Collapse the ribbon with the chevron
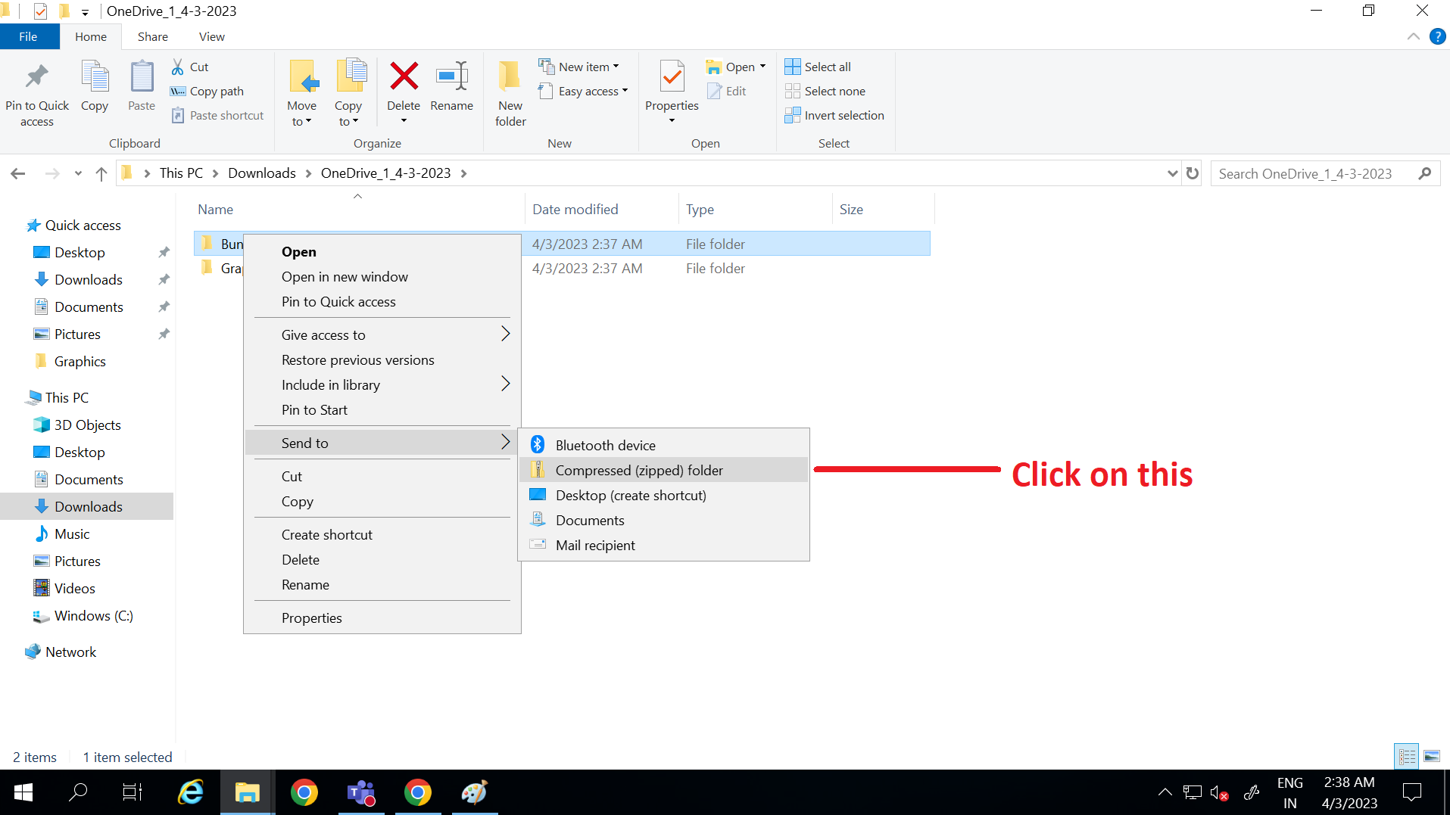This screenshot has height=815, width=1450. pos(1413,36)
